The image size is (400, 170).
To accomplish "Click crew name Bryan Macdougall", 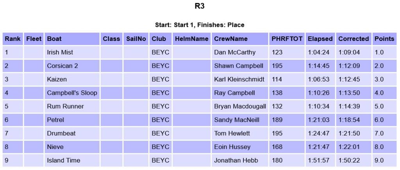I will [x=240, y=106].
